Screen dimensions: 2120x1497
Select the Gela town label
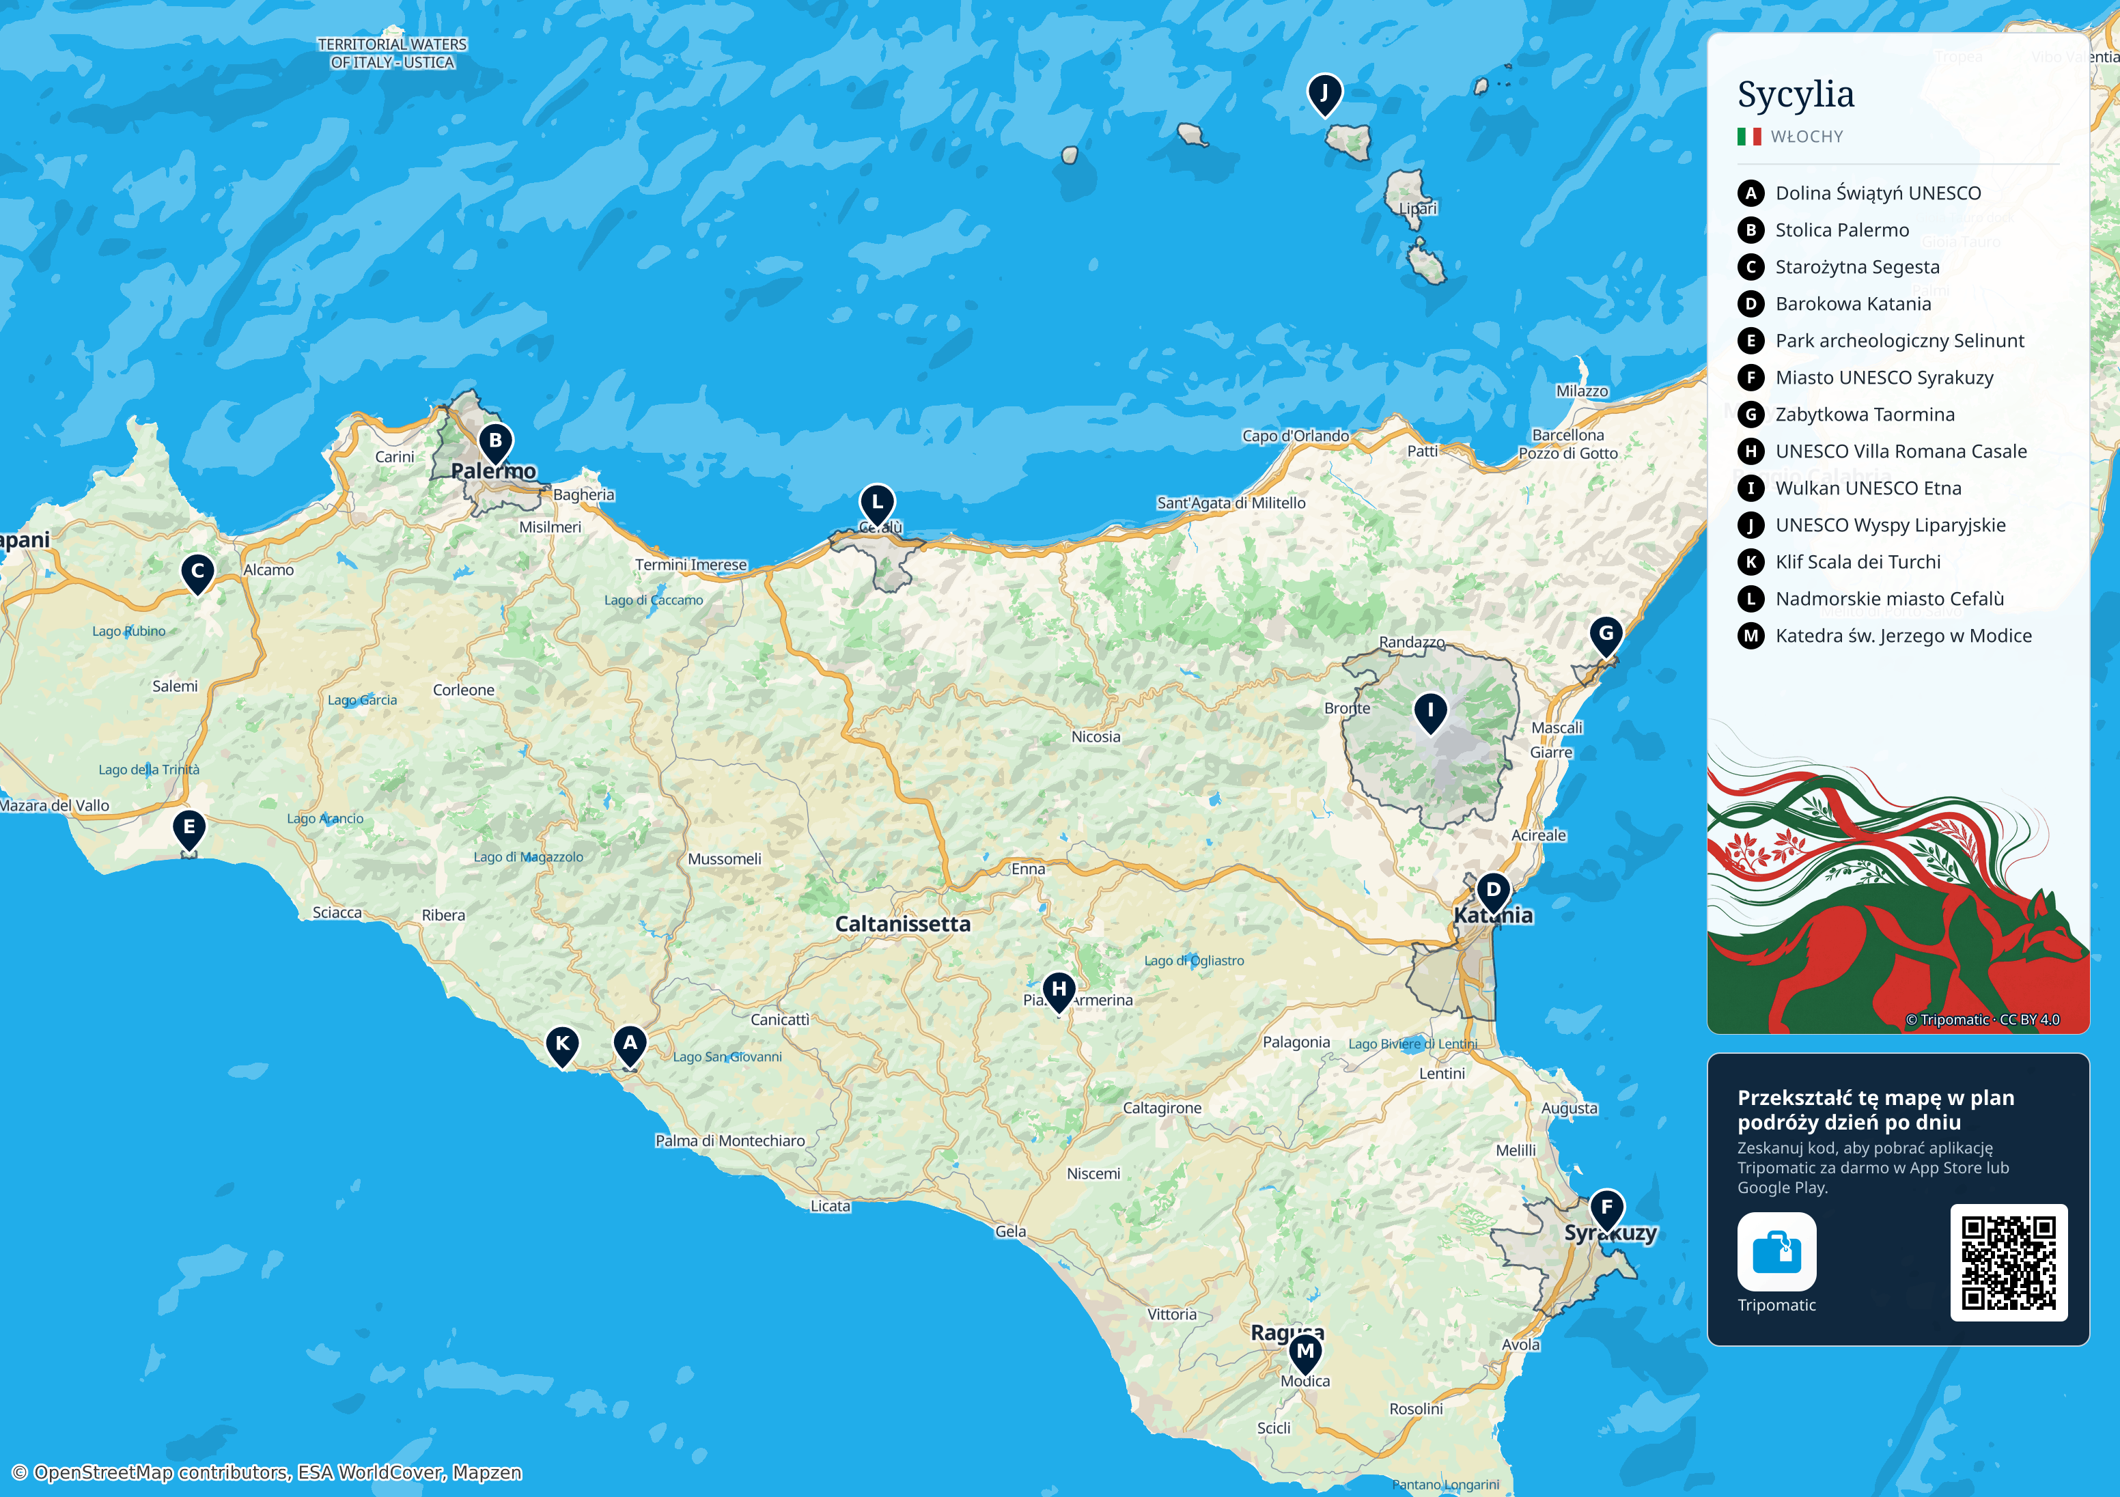tap(1010, 1231)
